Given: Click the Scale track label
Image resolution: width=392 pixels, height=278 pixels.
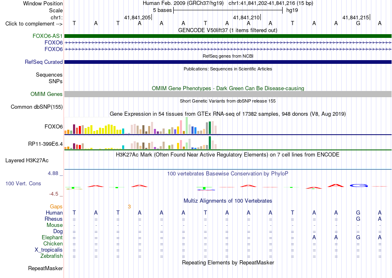Looking at the screenshot, I should (x=56, y=10).
